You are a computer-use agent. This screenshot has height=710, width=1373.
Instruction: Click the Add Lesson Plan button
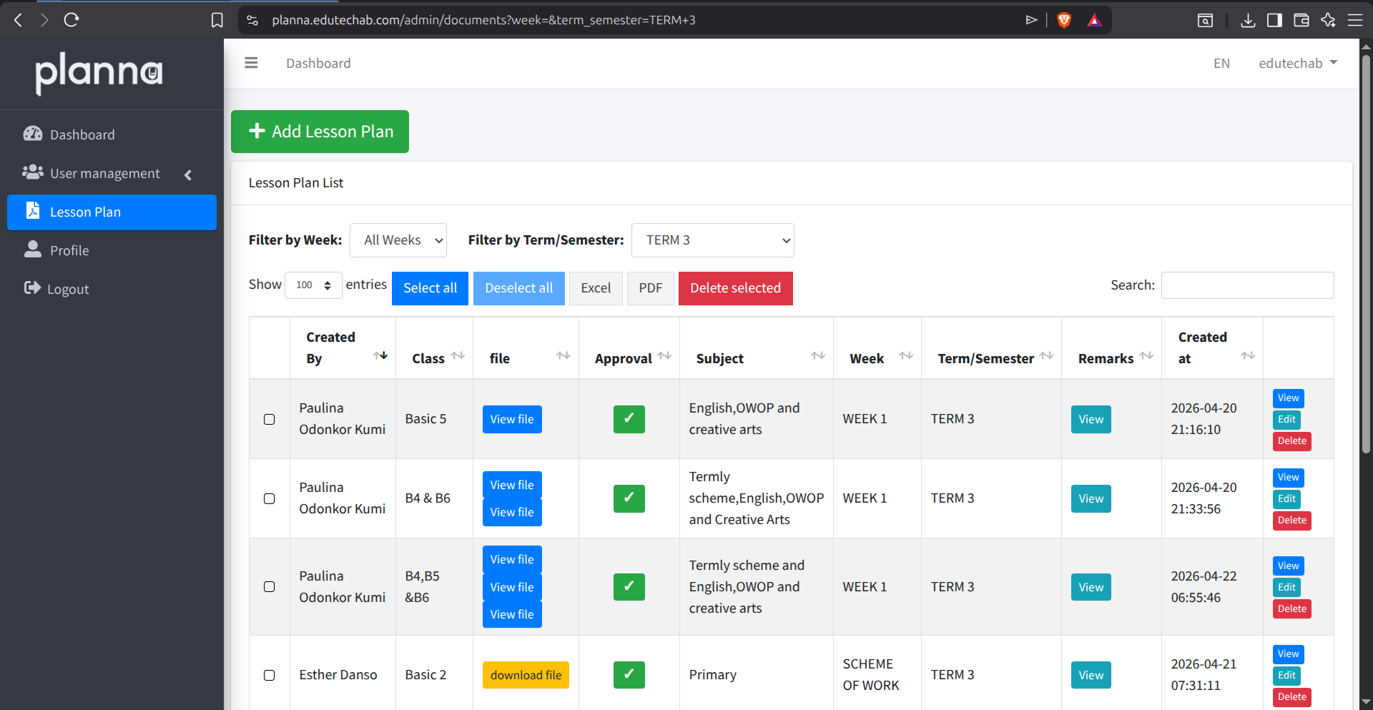[x=320, y=132]
